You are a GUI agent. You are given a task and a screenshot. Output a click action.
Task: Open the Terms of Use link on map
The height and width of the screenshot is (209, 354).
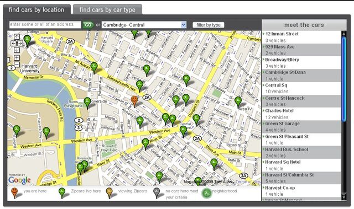248,181
